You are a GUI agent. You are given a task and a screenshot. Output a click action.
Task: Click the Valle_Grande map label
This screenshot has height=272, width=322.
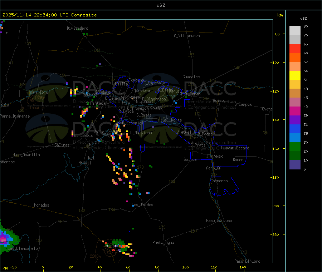pyautogui.click(x=106, y=132)
